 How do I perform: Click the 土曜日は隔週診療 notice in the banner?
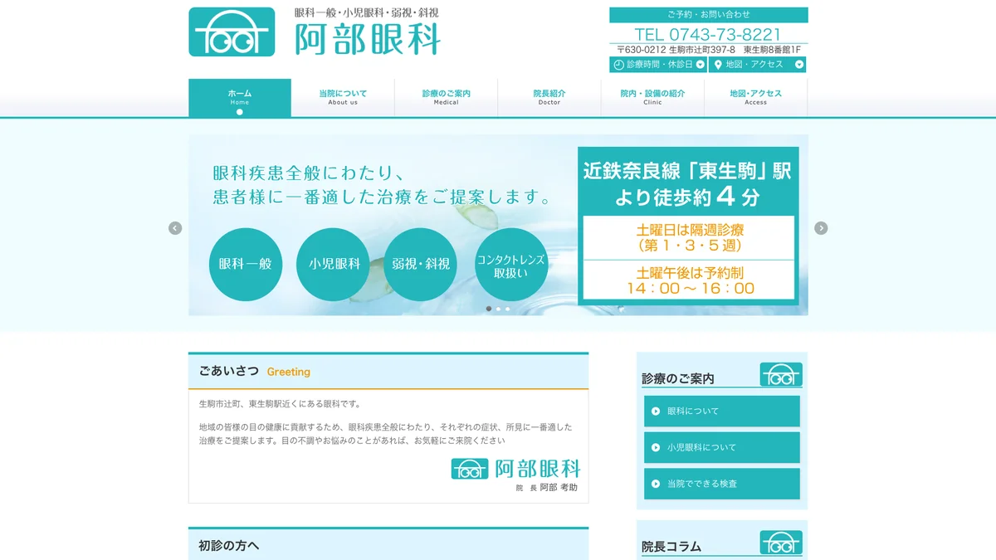[689, 237]
